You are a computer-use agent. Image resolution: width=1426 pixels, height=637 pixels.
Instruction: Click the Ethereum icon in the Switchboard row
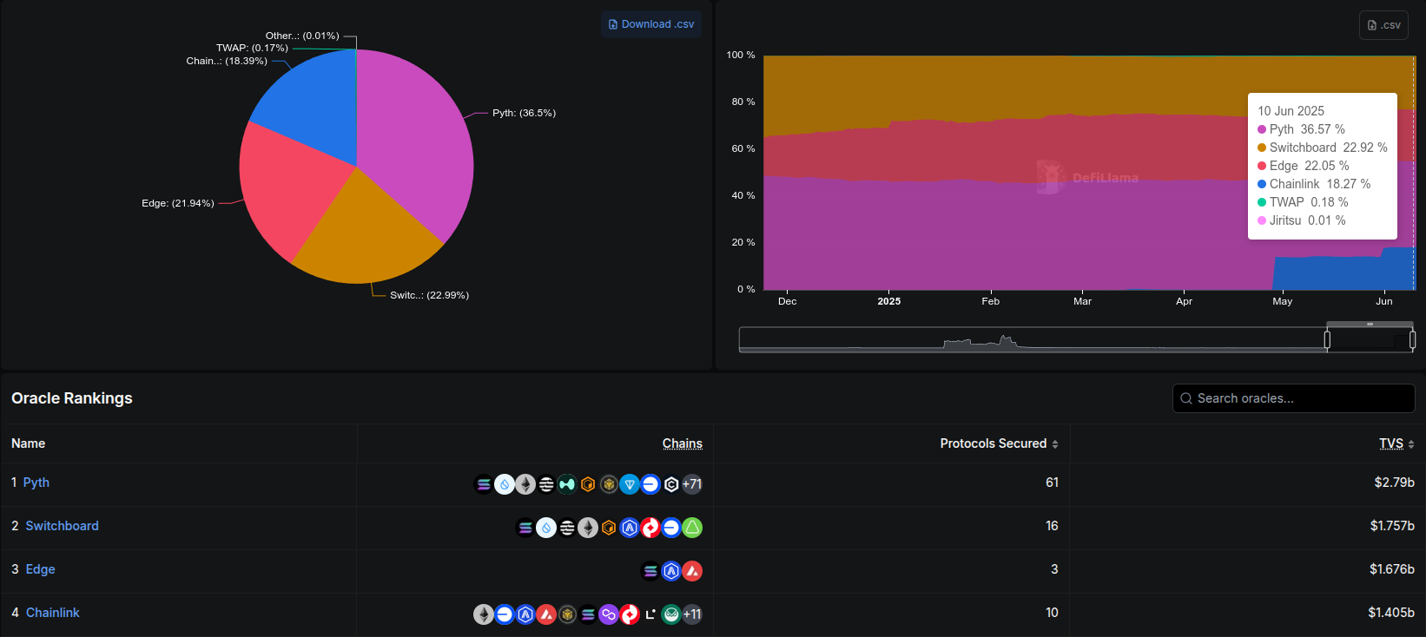[588, 528]
